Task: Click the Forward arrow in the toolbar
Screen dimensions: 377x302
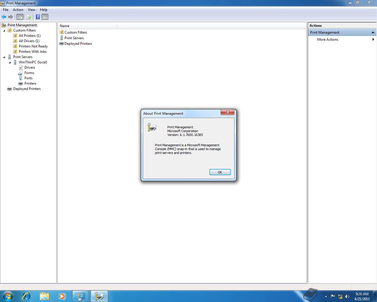Action: coord(11,17)
